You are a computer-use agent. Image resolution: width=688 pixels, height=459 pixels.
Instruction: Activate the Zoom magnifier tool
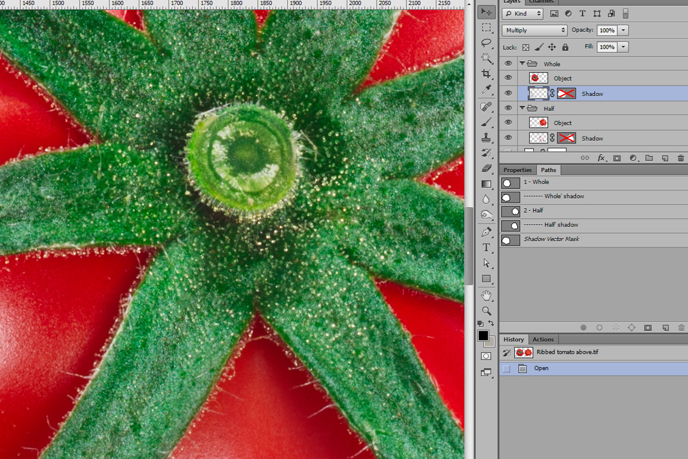click(487, 311)
